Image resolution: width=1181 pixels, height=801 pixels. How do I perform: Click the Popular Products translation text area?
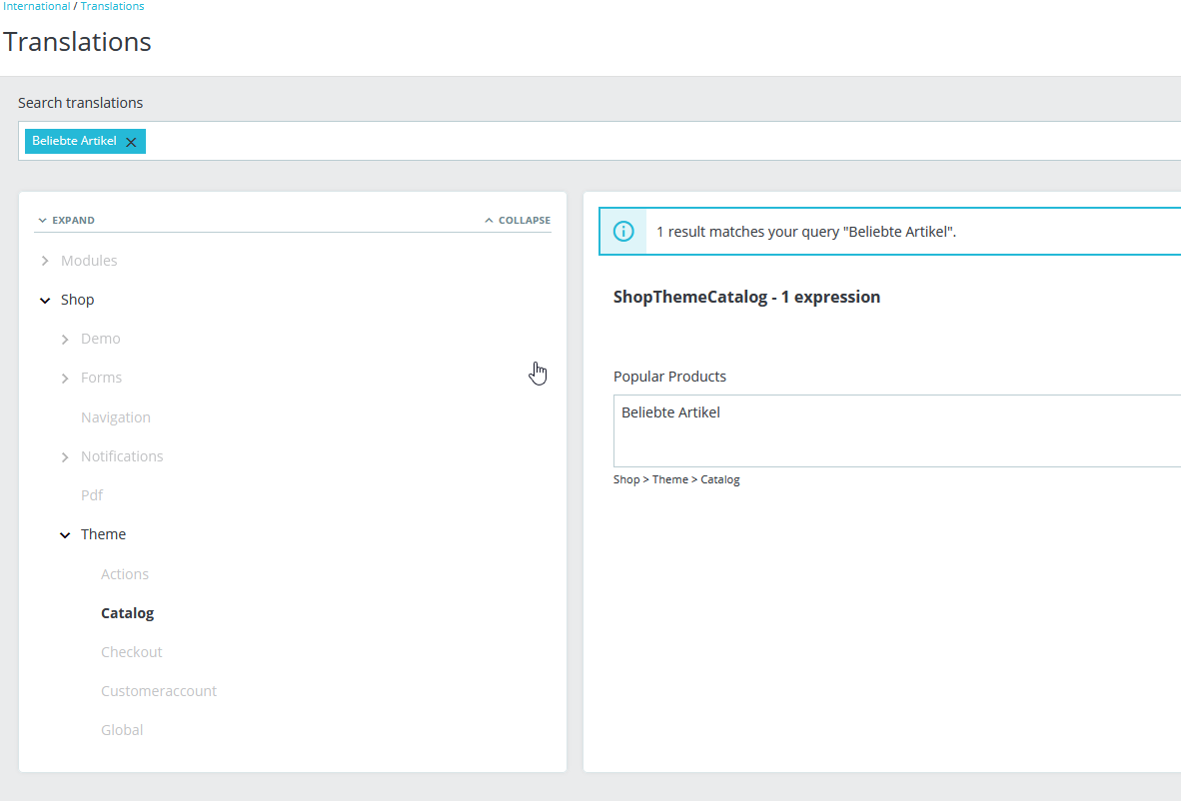[897, 430]
